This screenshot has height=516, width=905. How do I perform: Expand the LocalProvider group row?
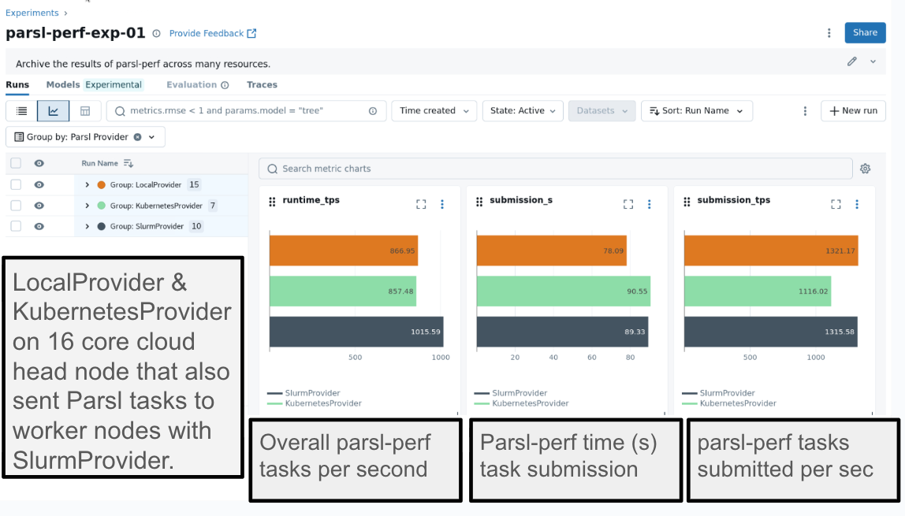(88, 184)
